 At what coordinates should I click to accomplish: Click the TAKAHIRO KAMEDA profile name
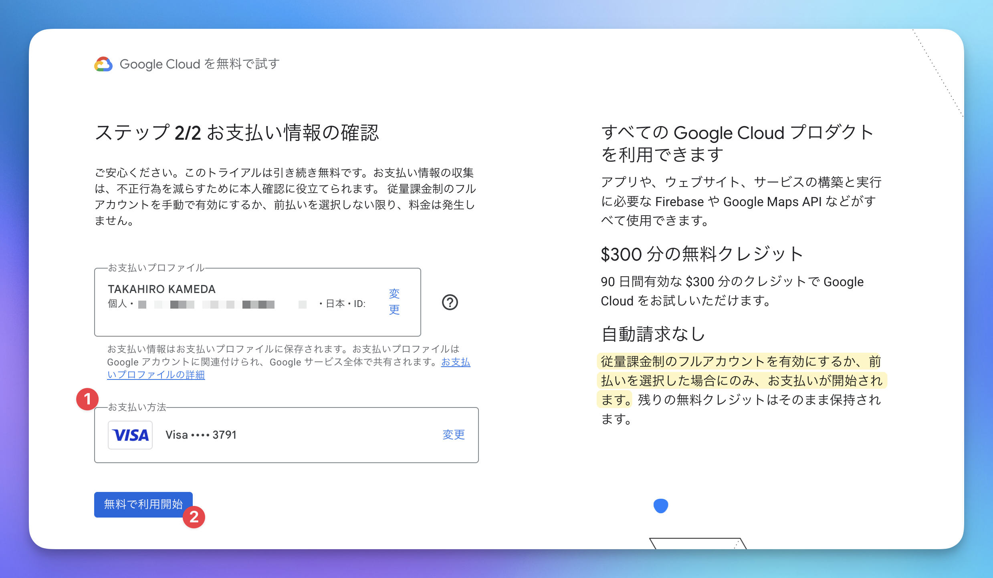coord(161,289)
